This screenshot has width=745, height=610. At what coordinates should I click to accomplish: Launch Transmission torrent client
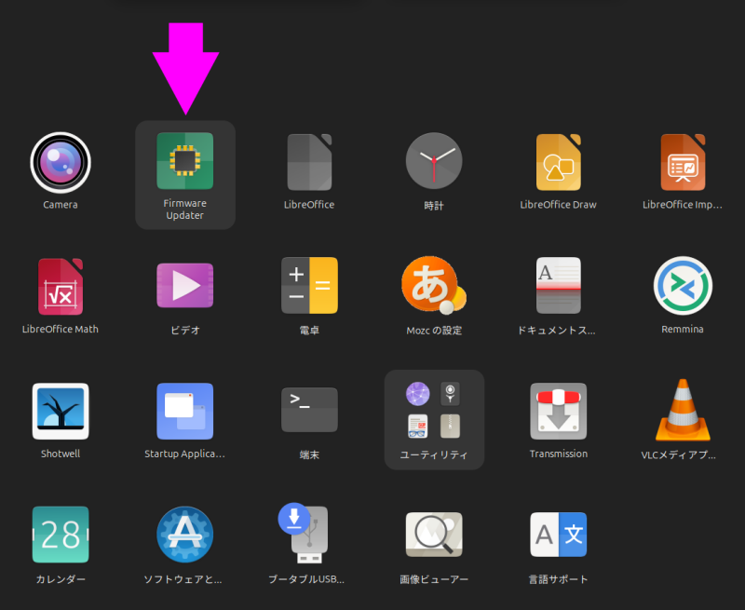(x=558, y=411)
